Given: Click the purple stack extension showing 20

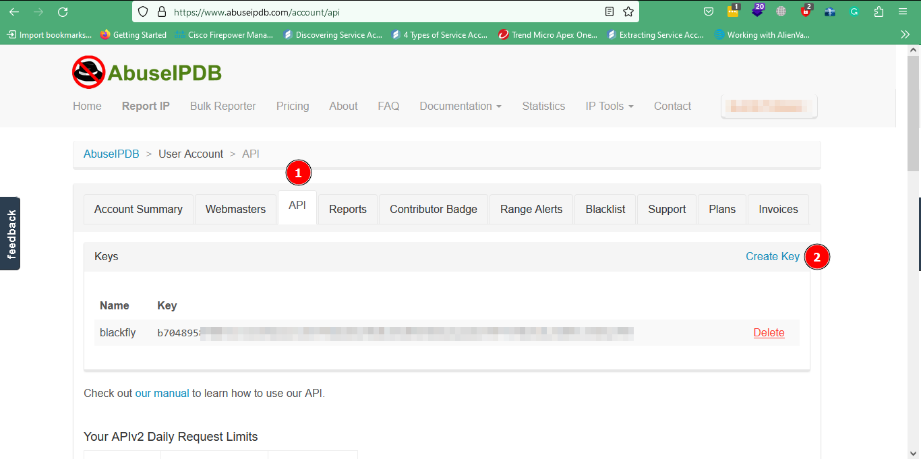Looking at the screenshot, I should tap(757, 11).
